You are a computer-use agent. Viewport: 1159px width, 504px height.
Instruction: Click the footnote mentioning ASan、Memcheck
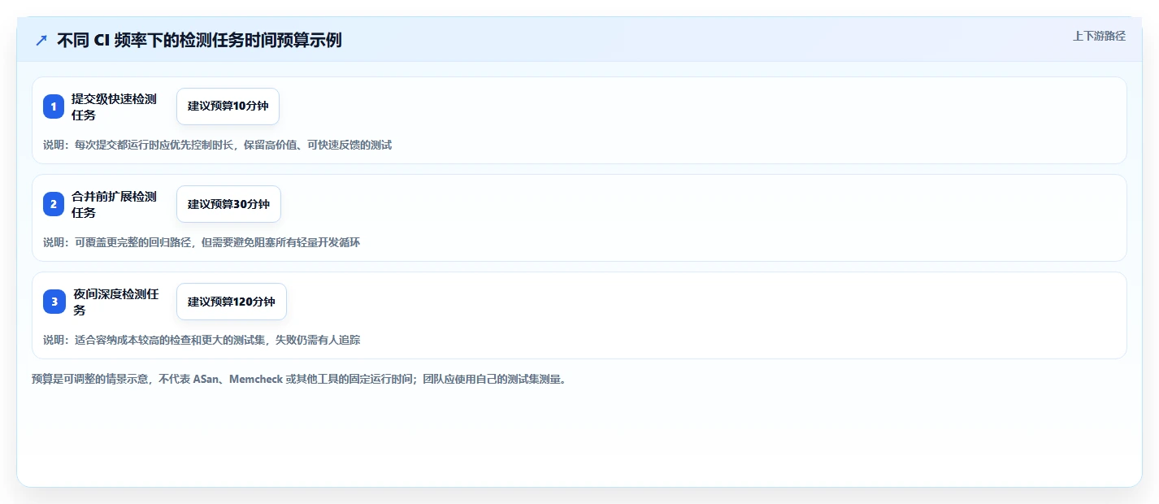point(298,379)
